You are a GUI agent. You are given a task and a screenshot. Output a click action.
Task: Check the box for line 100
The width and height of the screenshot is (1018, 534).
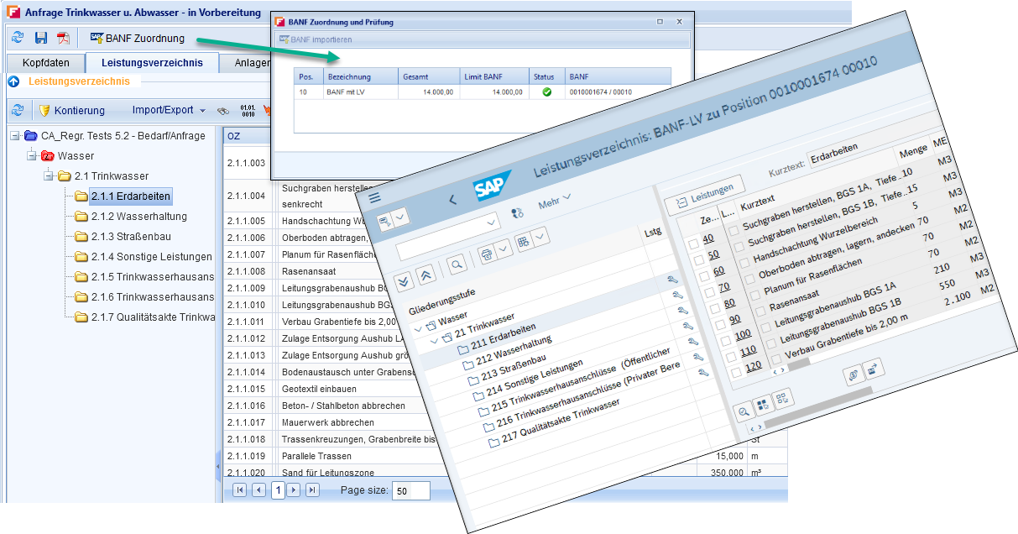[x=724, y=339]
